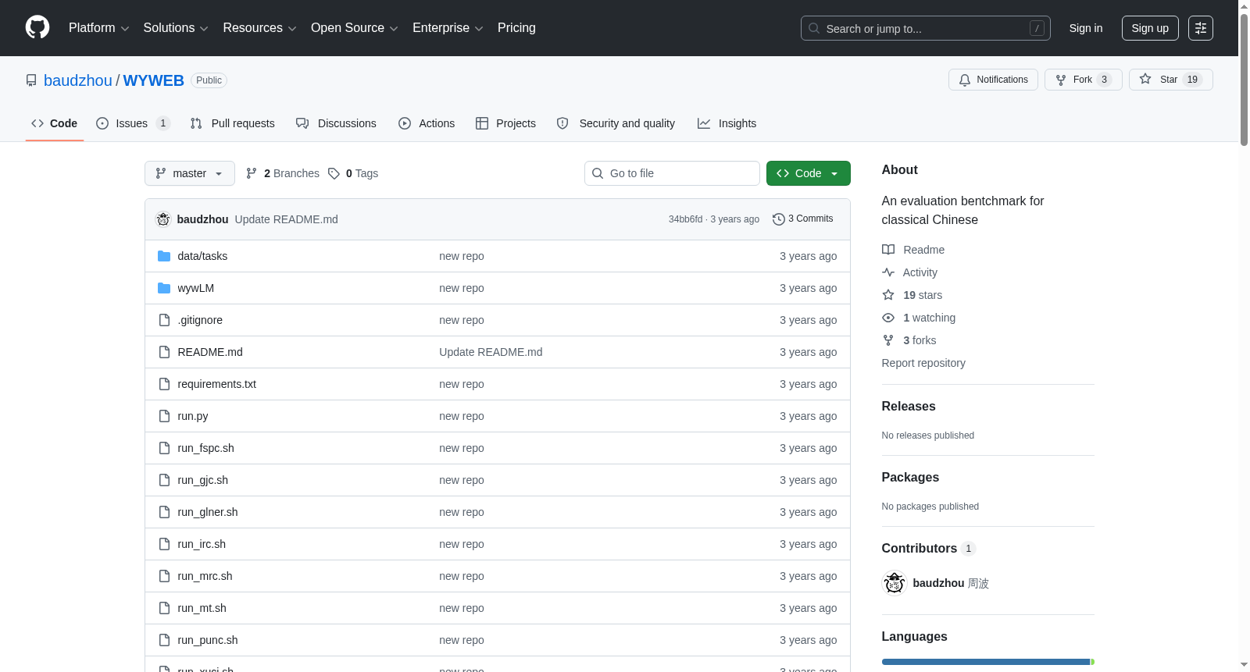This screenshot has height=672, width=1250.
Task: Switch to the Issues tab
Action: tap(133, 123)
